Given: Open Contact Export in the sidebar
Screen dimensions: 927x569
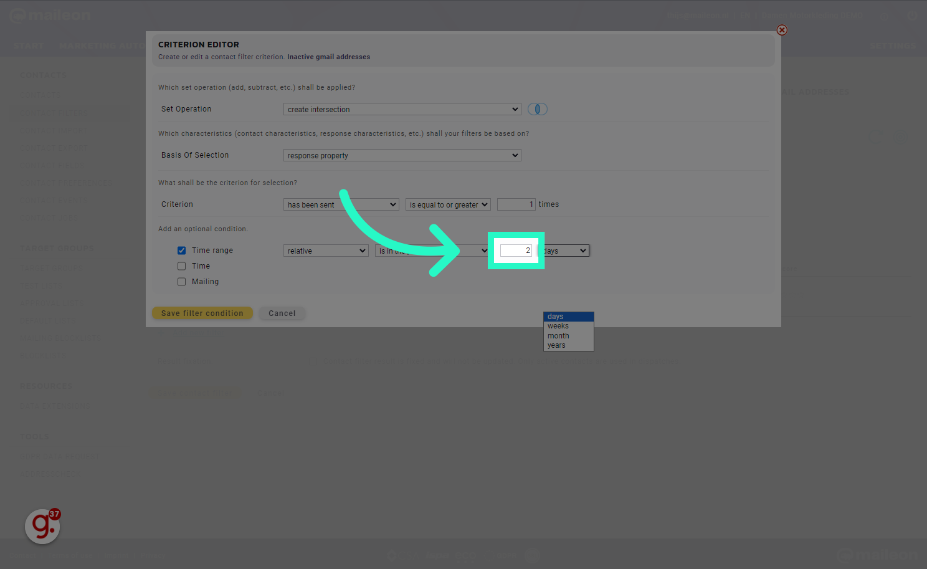Looking at the screenshot, I should [x=54, y=148].
